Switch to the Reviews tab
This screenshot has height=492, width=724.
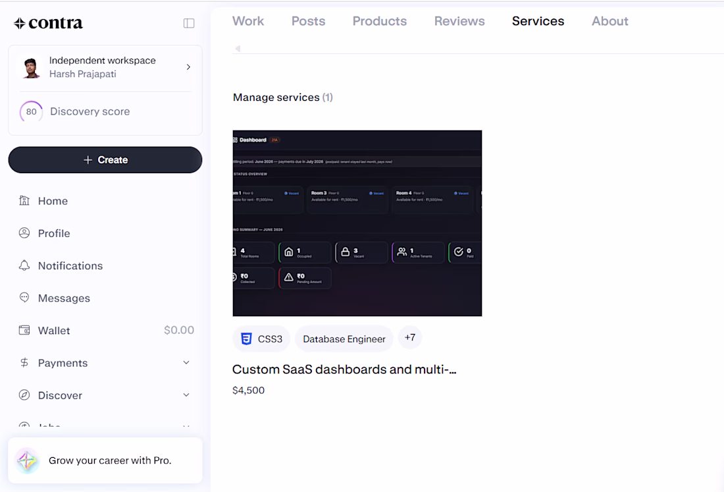pos(459,21)
